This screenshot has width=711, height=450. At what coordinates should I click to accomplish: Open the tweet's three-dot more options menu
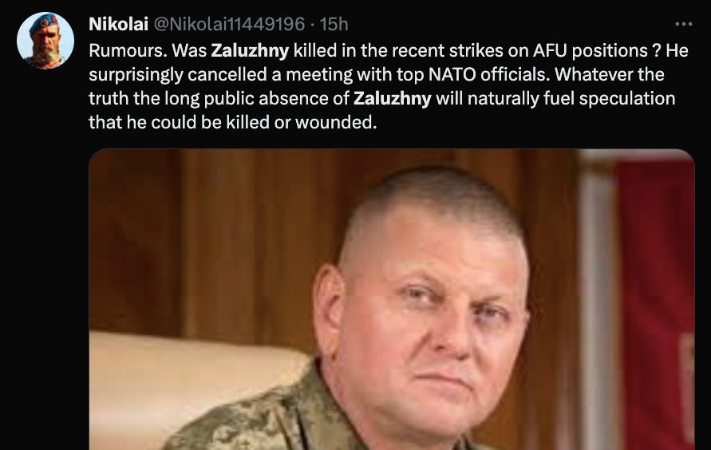coord(683,24)
